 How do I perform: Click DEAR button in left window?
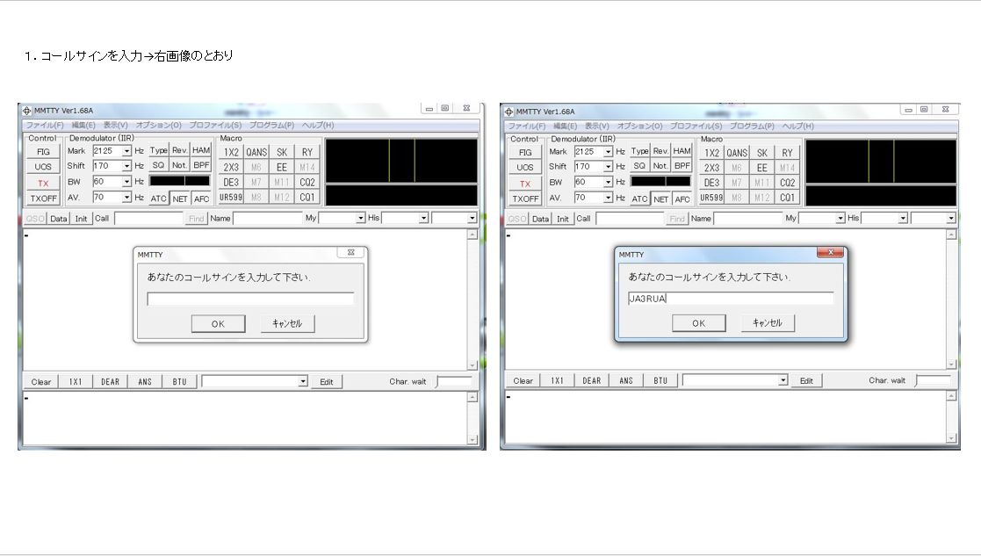(110, 381)
